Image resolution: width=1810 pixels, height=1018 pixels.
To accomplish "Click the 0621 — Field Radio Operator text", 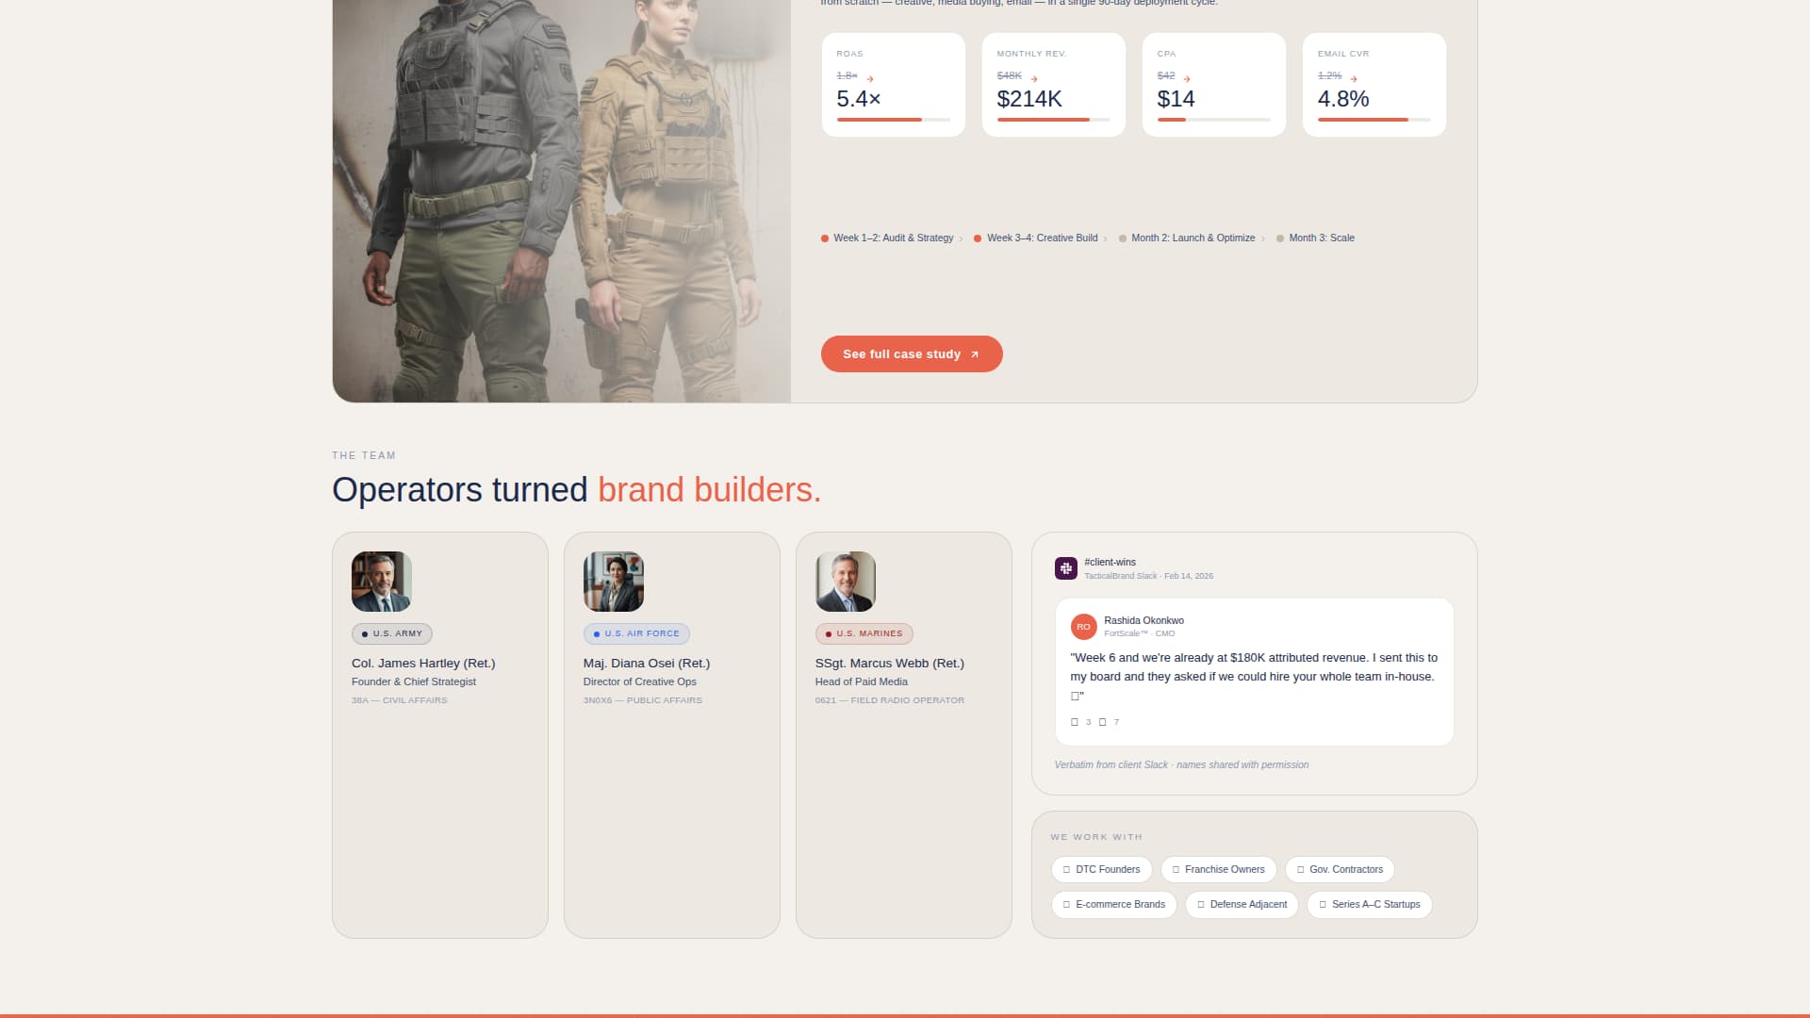I will [x=890, y=700].
